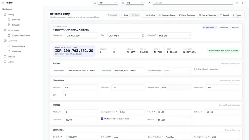The width and height of the screenshot is (249, 140).
Task: Click the Medium % field
Action: tap(81, 120)
